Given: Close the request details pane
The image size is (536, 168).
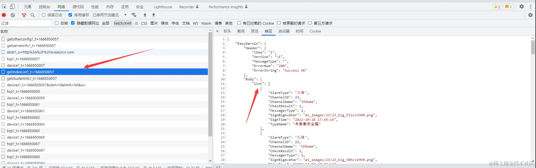Looking at the screenshot, I should point(217,31).
